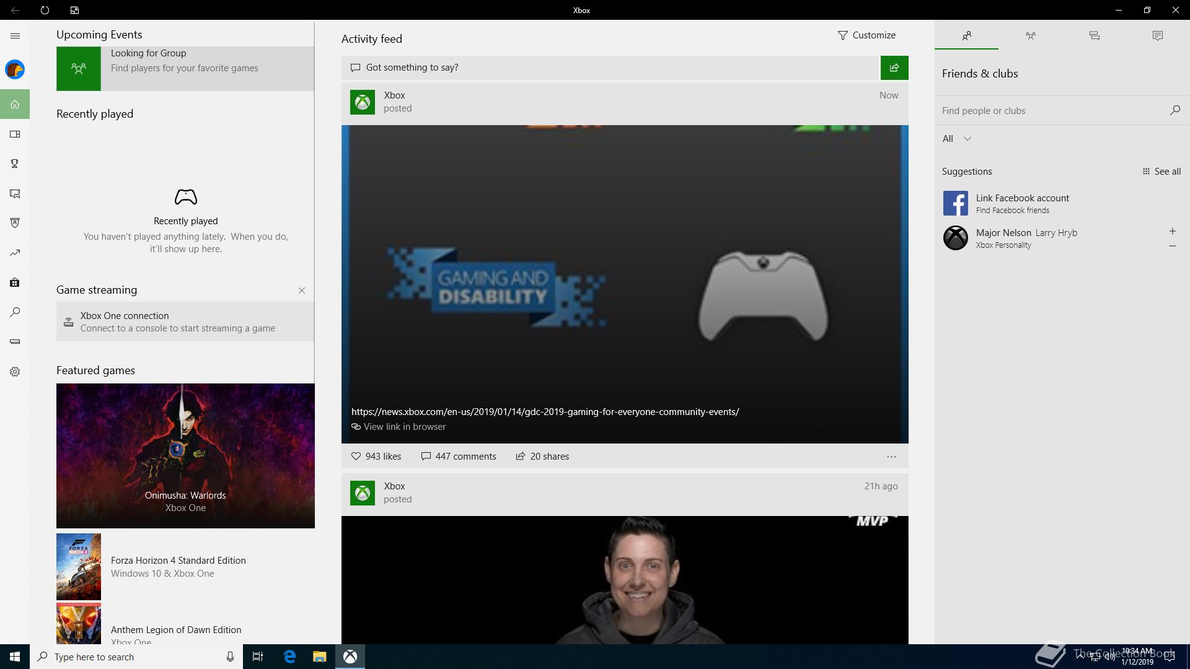This screenshot has width=1190, height=669.
Task: Click the Xbox app taskbar icon
Action: 350,657
